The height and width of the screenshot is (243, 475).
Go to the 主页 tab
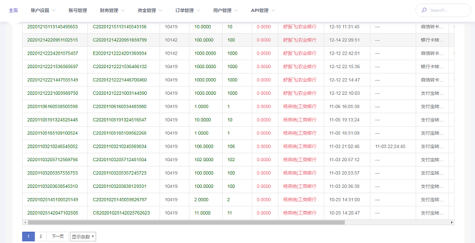pos(14,10)
